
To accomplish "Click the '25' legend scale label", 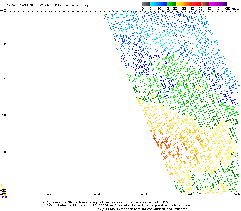I will [x=184, y=8].
